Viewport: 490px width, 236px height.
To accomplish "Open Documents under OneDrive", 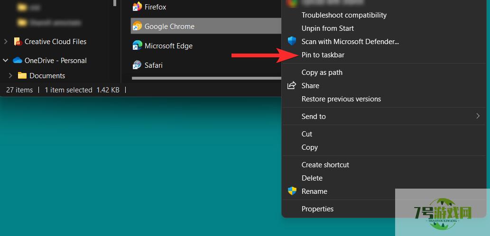I will tap(47, 75).
